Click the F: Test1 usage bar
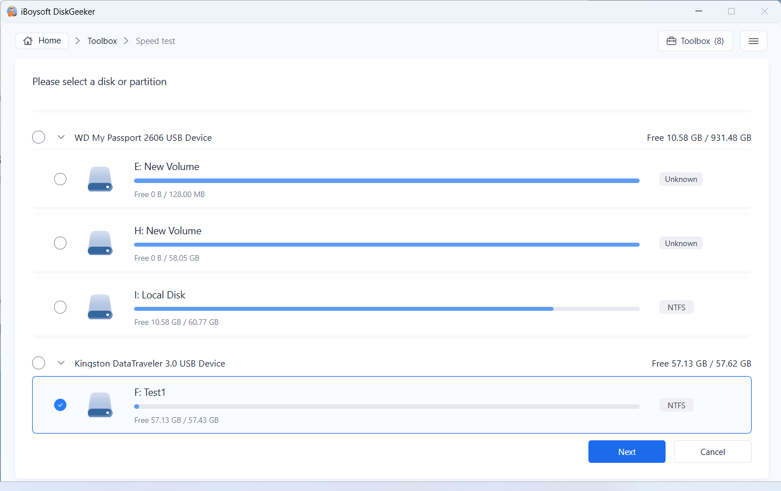 [387, 407]
